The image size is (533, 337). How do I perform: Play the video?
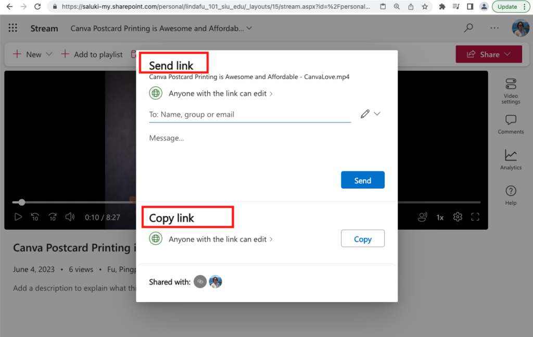18,217
